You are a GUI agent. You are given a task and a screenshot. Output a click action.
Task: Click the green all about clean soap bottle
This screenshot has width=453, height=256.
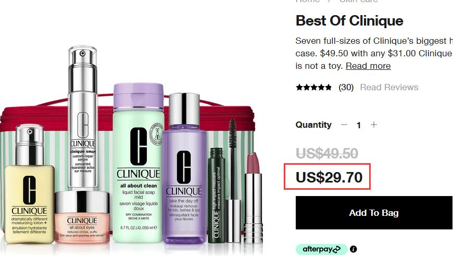[139, 163]
